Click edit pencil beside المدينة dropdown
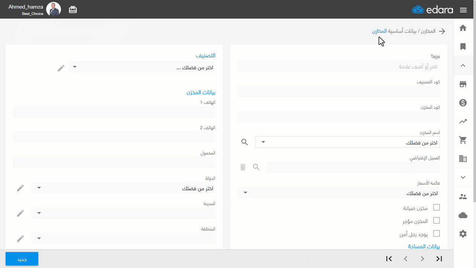Viewport: 476px width, 268px height. [x=20, y=213]
